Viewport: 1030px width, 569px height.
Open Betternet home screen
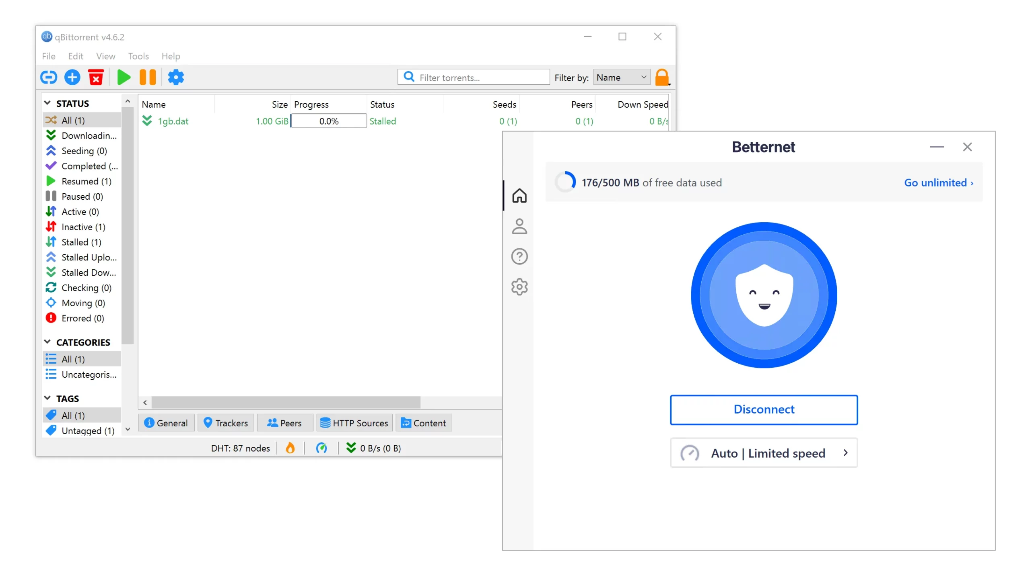click(520, 196)
